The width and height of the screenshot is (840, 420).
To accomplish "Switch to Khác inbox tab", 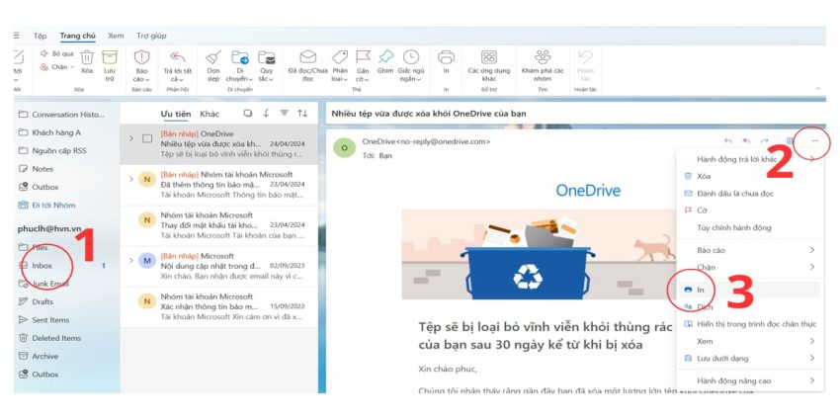I will [x=210, y=114].
